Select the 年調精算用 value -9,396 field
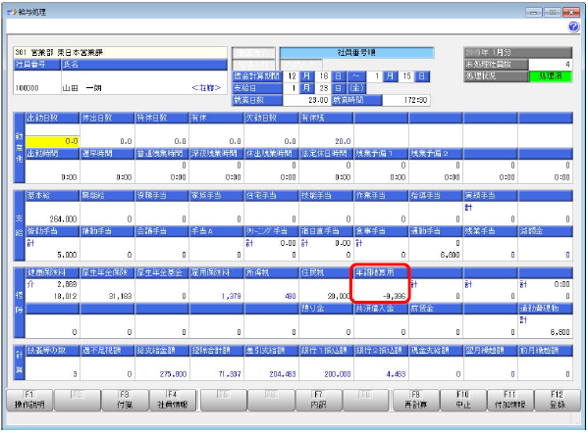588x432 pixels. [381, 290]
